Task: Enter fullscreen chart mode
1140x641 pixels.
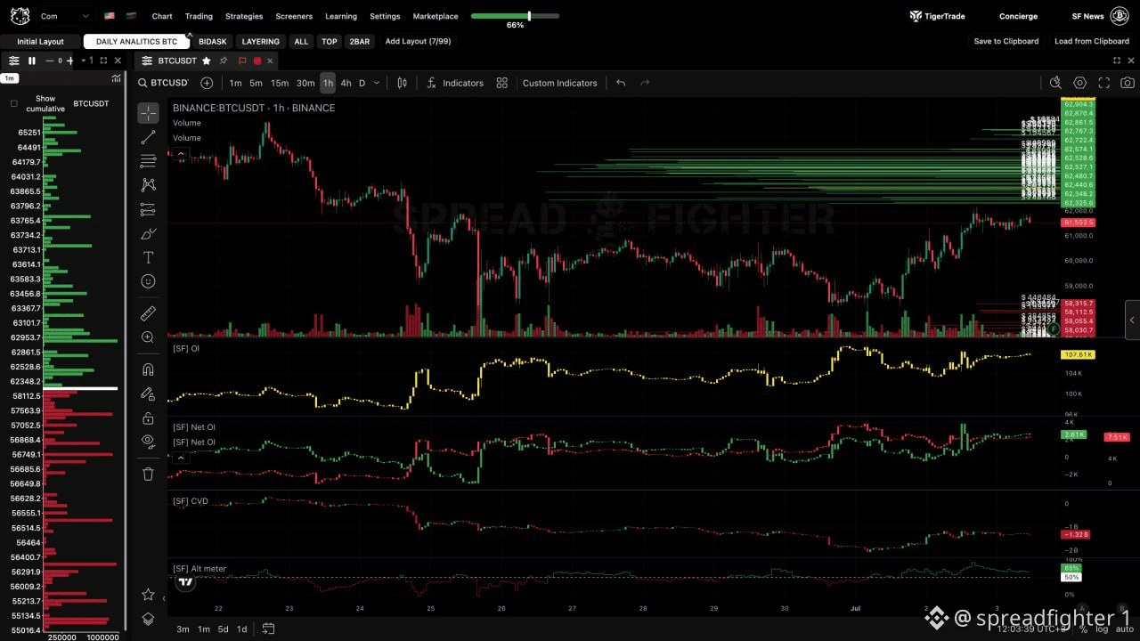Action: point(1103,83)
